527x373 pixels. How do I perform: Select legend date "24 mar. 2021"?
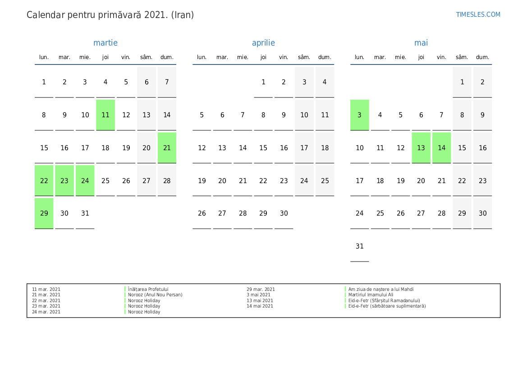pyautogui.click(x=46, y=312)
